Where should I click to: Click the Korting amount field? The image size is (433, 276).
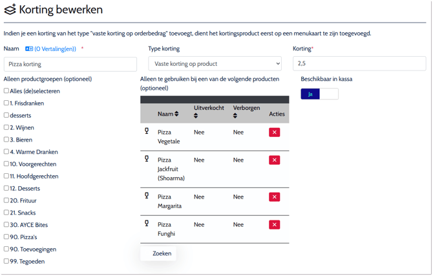point(359,63)
